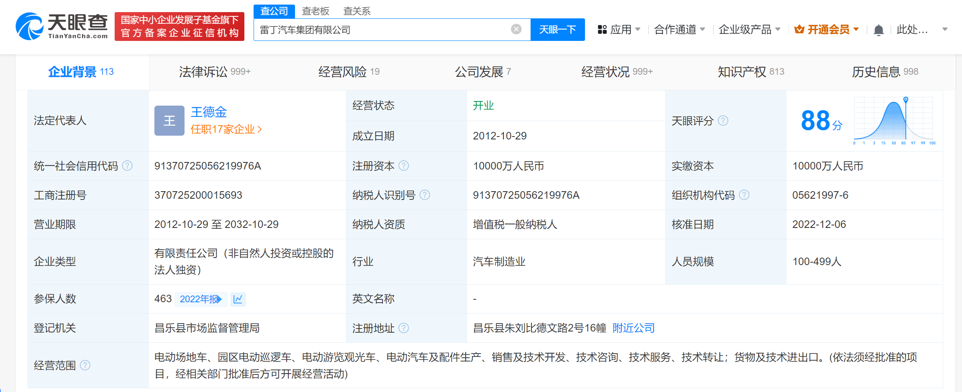The height and width of the screenshot is (392, 962).
Task: Click help icon beside 注册地址
Action: coord(403,328)
